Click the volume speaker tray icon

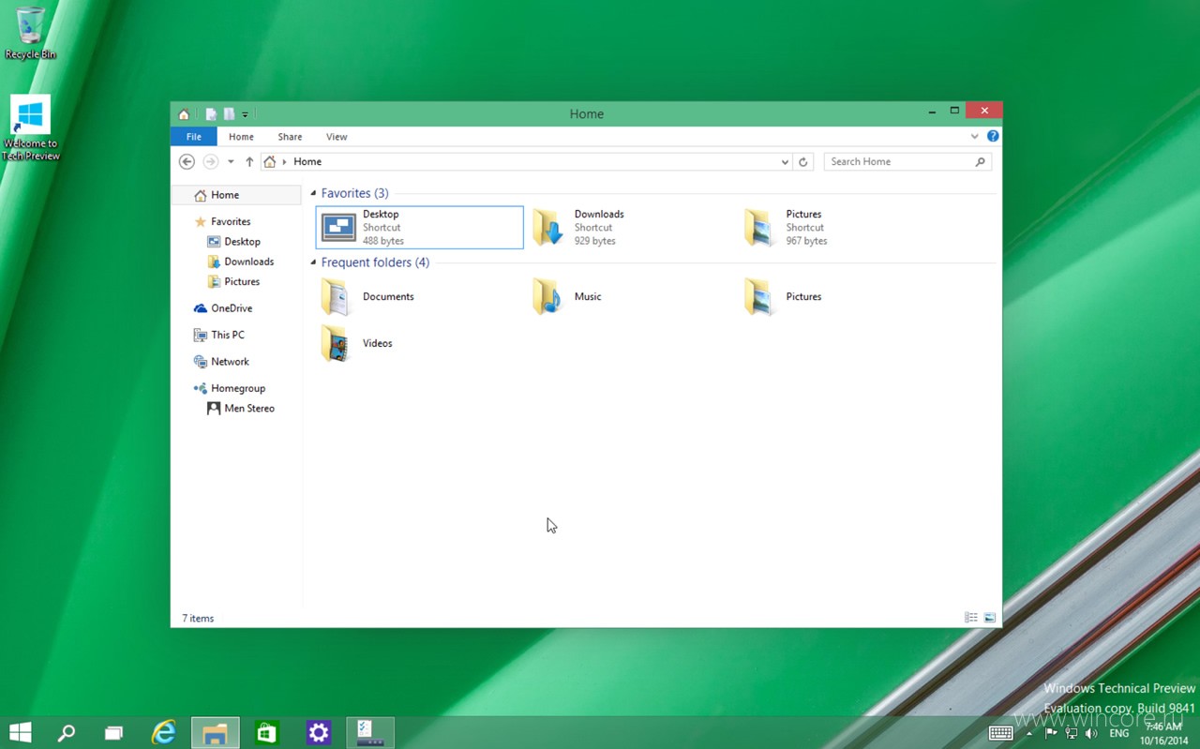click(1090, 733)
